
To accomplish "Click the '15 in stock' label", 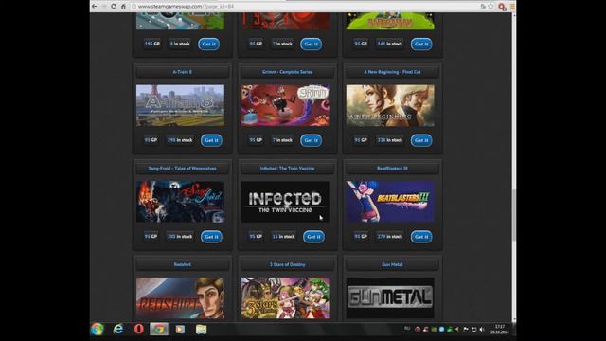I will [x=283, y=236].
